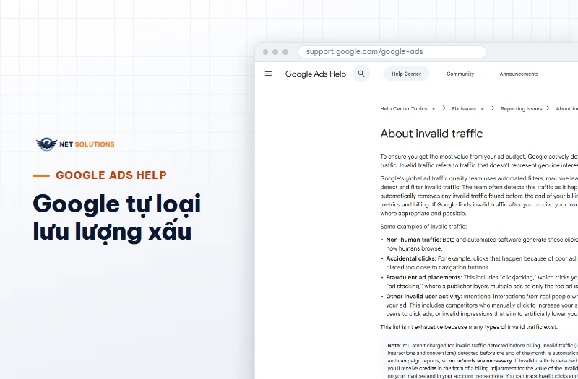This screenshot has height=379, width=578.
Task: Click the Fraudulent ad placements label
Action: 424,277
